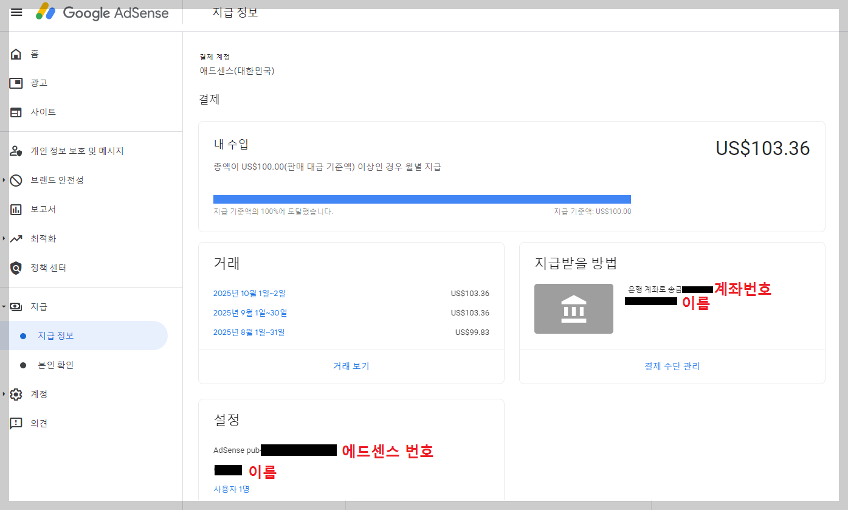This screenshot has height=510, width=848.
Task: Click the 정책 센터 shield icon
Action: pyautogui.click(x=16, y=268)
